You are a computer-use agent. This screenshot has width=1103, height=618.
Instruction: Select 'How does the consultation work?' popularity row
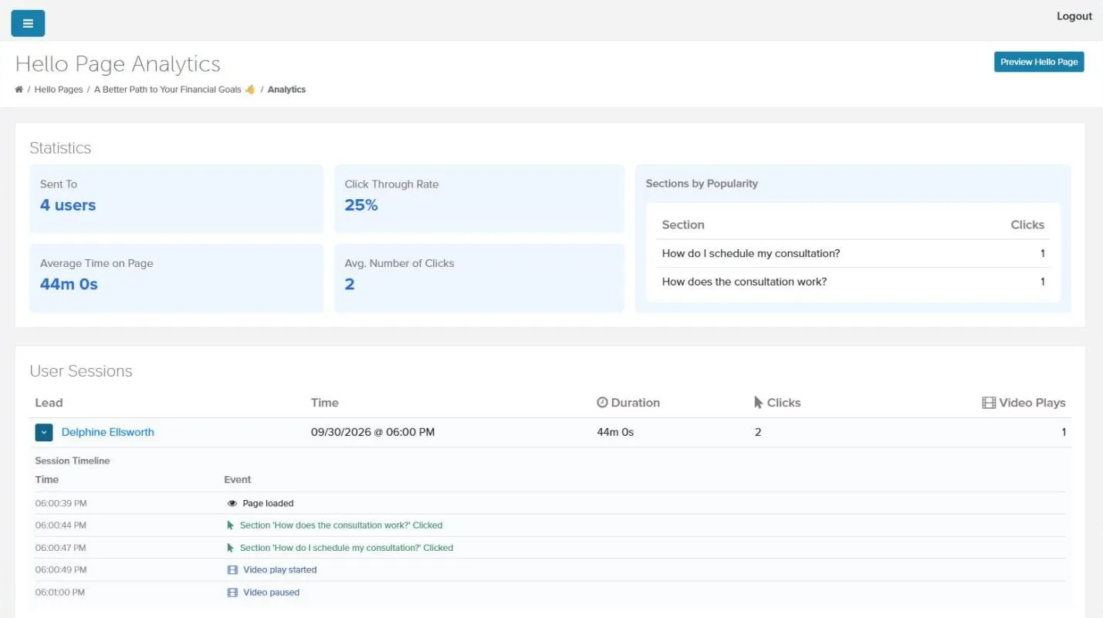[x=853, y=282]
